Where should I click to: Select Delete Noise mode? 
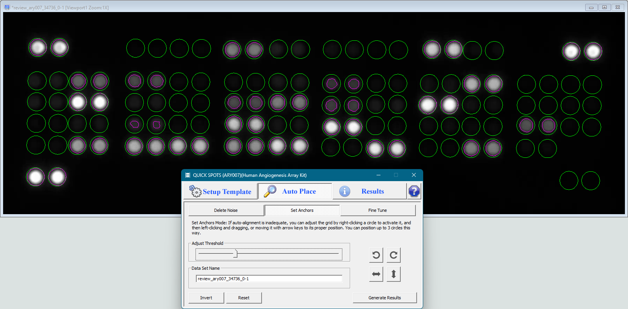click(226, 210)
